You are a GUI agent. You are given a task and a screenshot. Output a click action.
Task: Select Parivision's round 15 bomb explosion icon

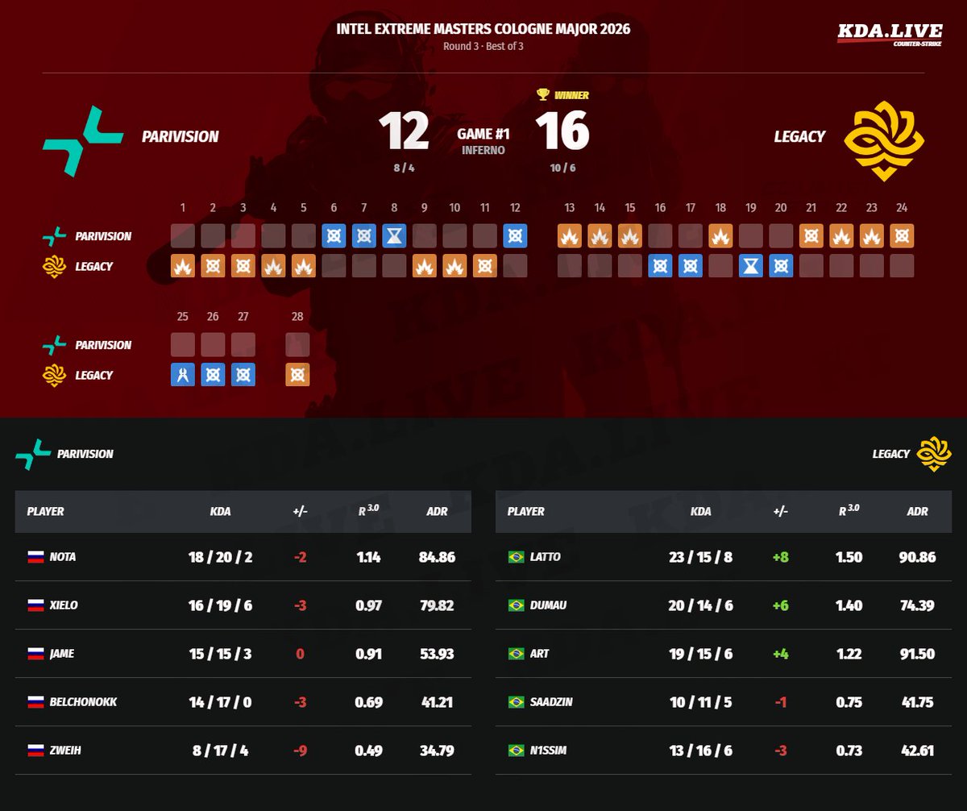click(x=630, y=236)
